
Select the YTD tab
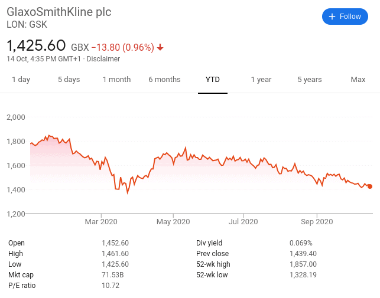click(x=213, y=80)
